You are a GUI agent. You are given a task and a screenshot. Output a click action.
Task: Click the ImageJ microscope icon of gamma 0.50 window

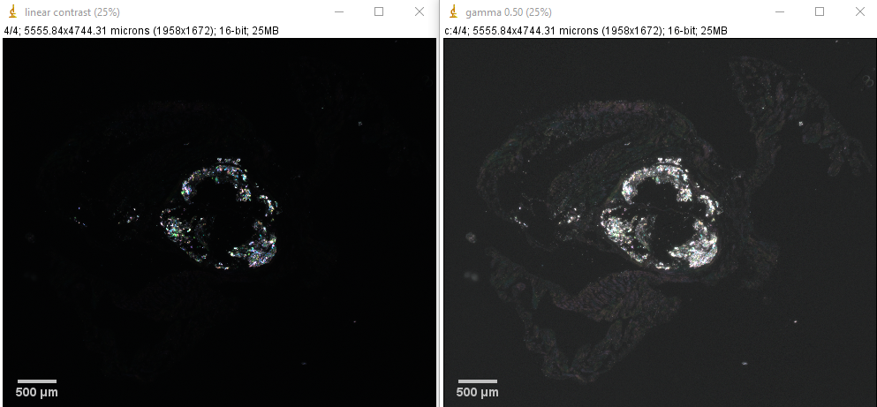click(454, 12)
